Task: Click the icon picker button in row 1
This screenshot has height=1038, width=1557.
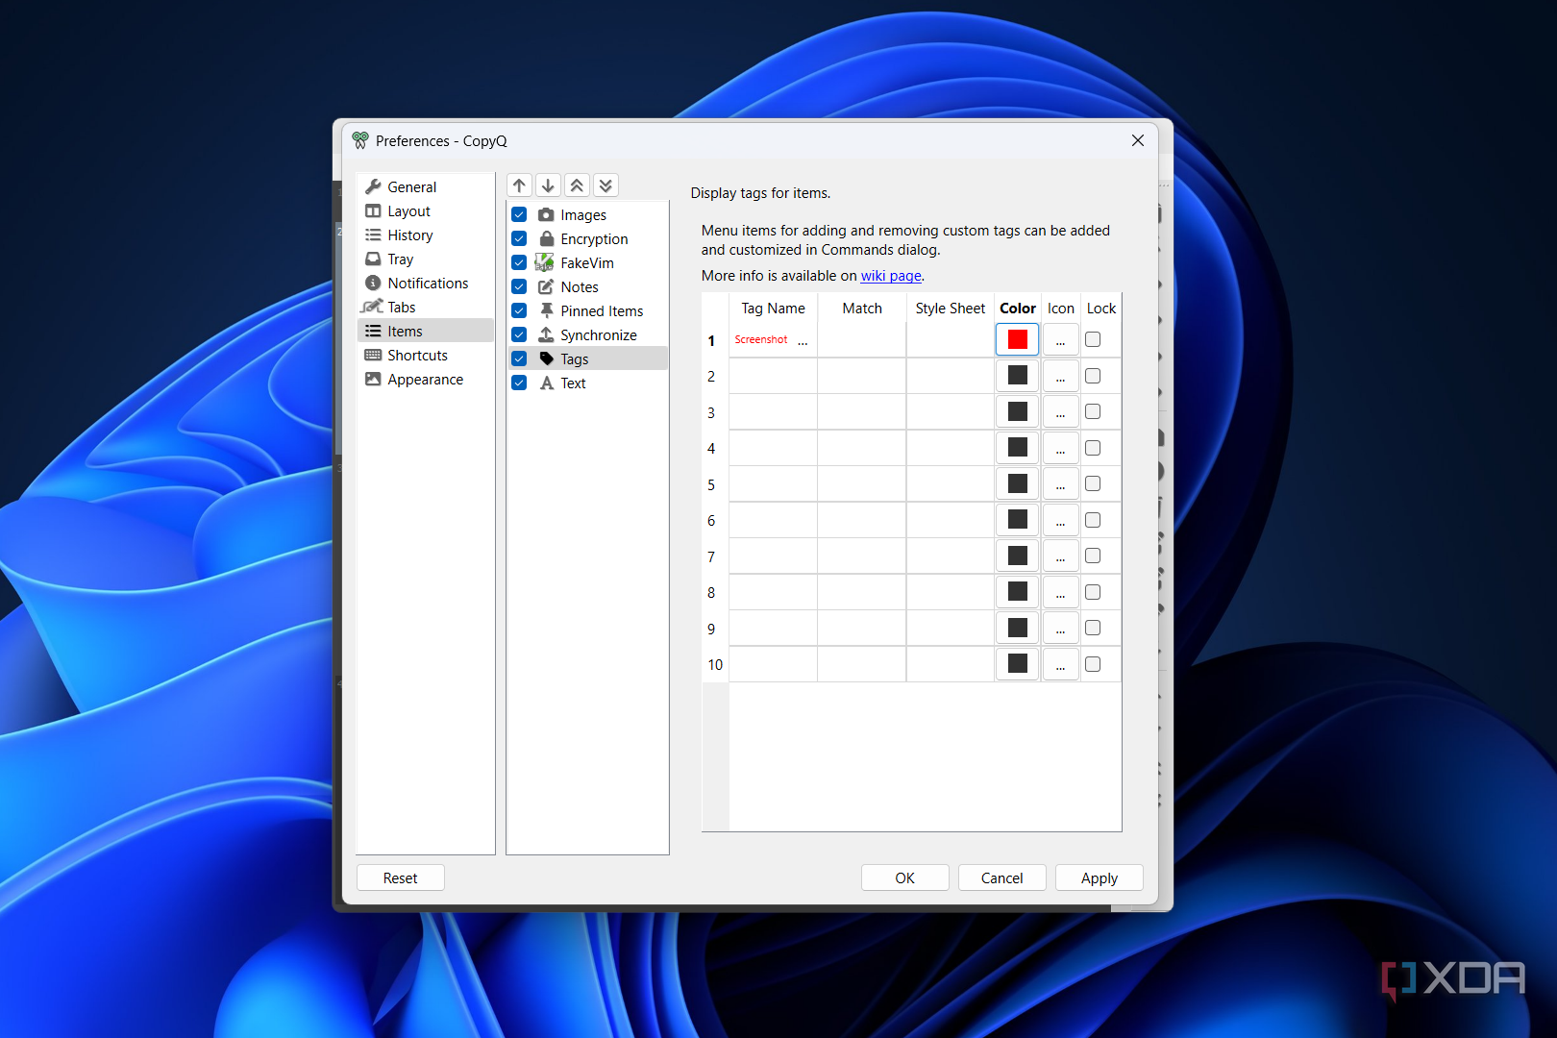Action: point(1060,340)
